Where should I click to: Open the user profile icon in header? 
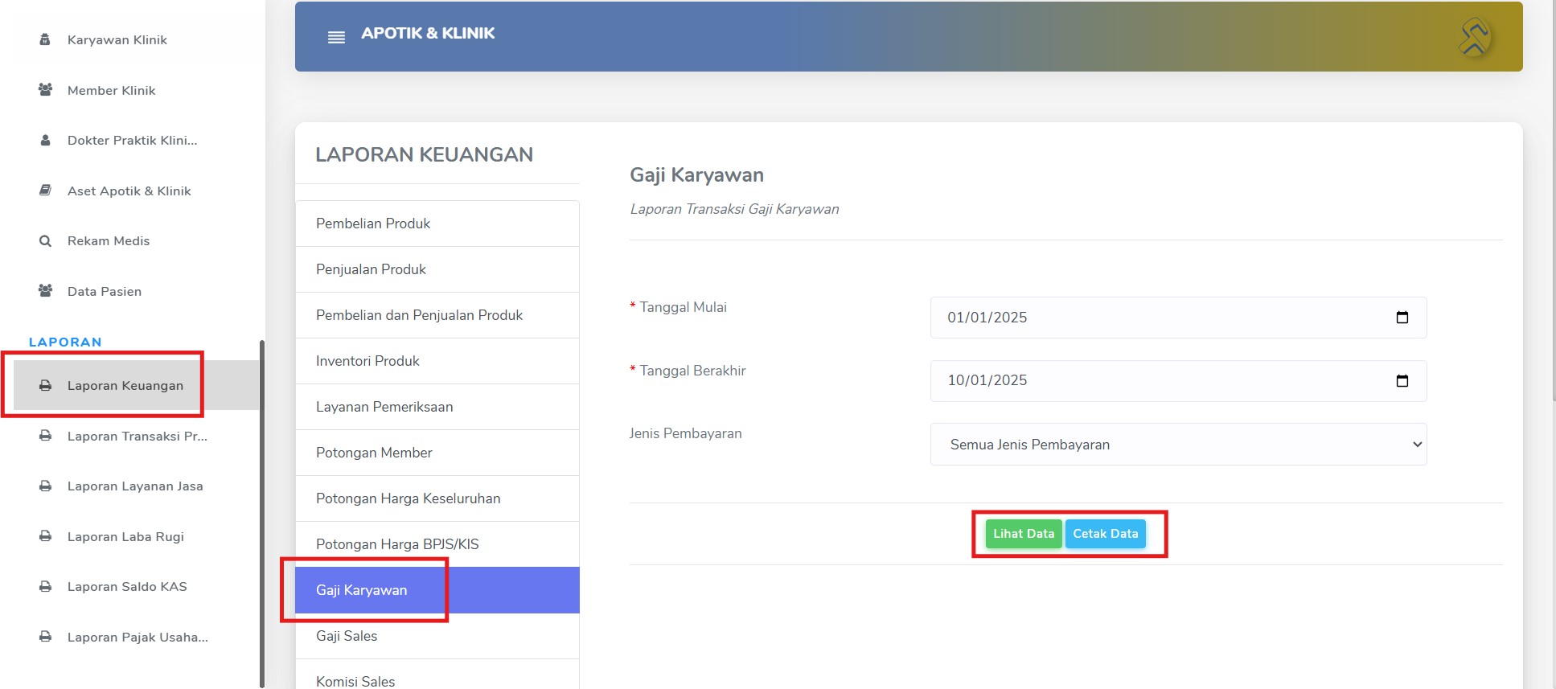point(1475,37)
